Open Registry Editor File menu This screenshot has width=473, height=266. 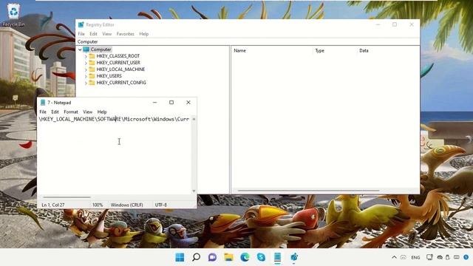coord(81,34)
